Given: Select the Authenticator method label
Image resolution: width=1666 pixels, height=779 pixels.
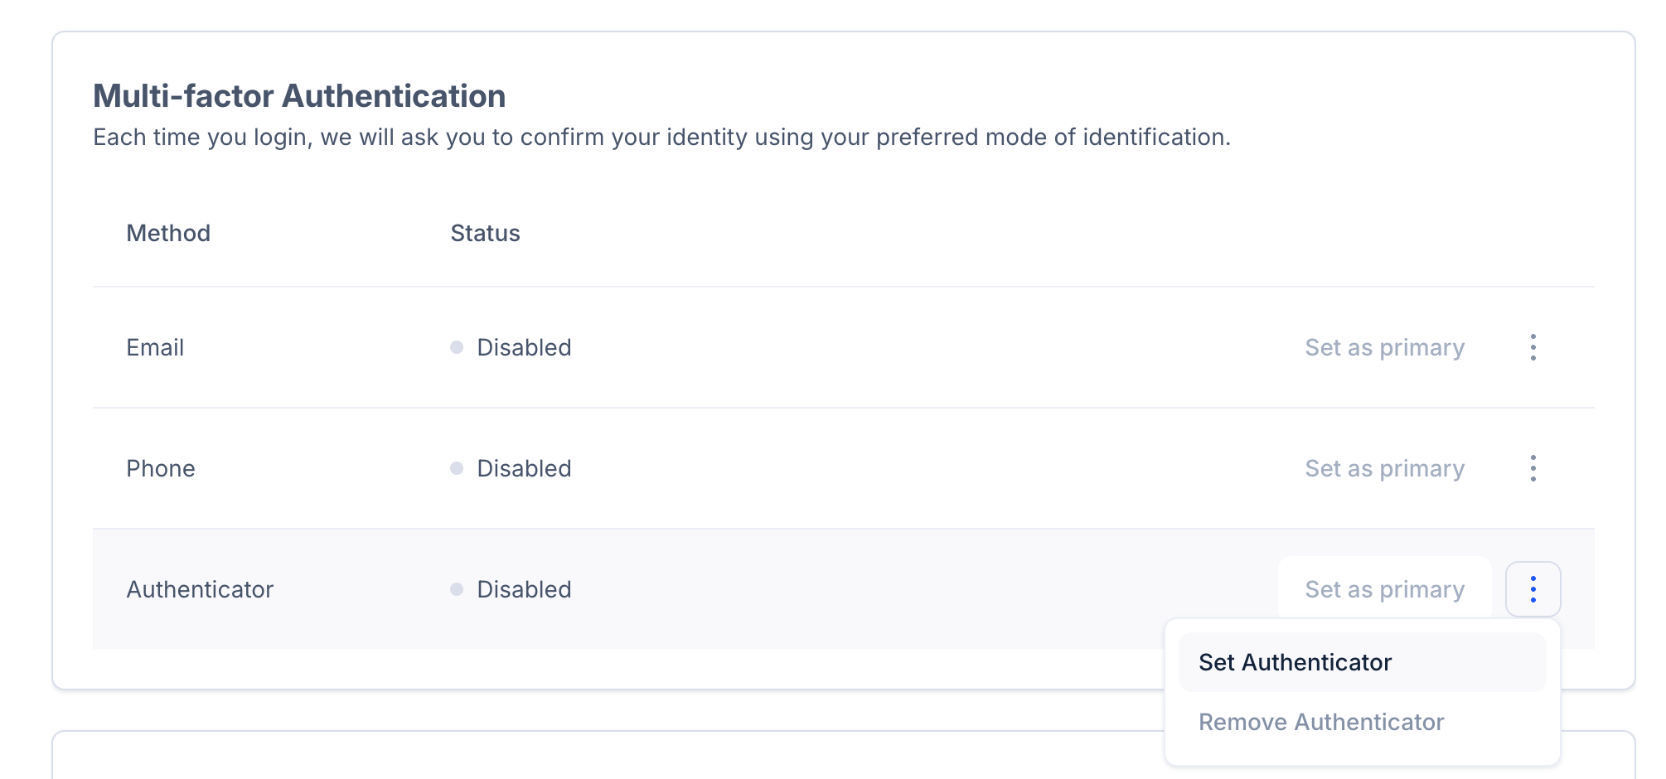Looking at the screenshot, I should tap(200, 589).
